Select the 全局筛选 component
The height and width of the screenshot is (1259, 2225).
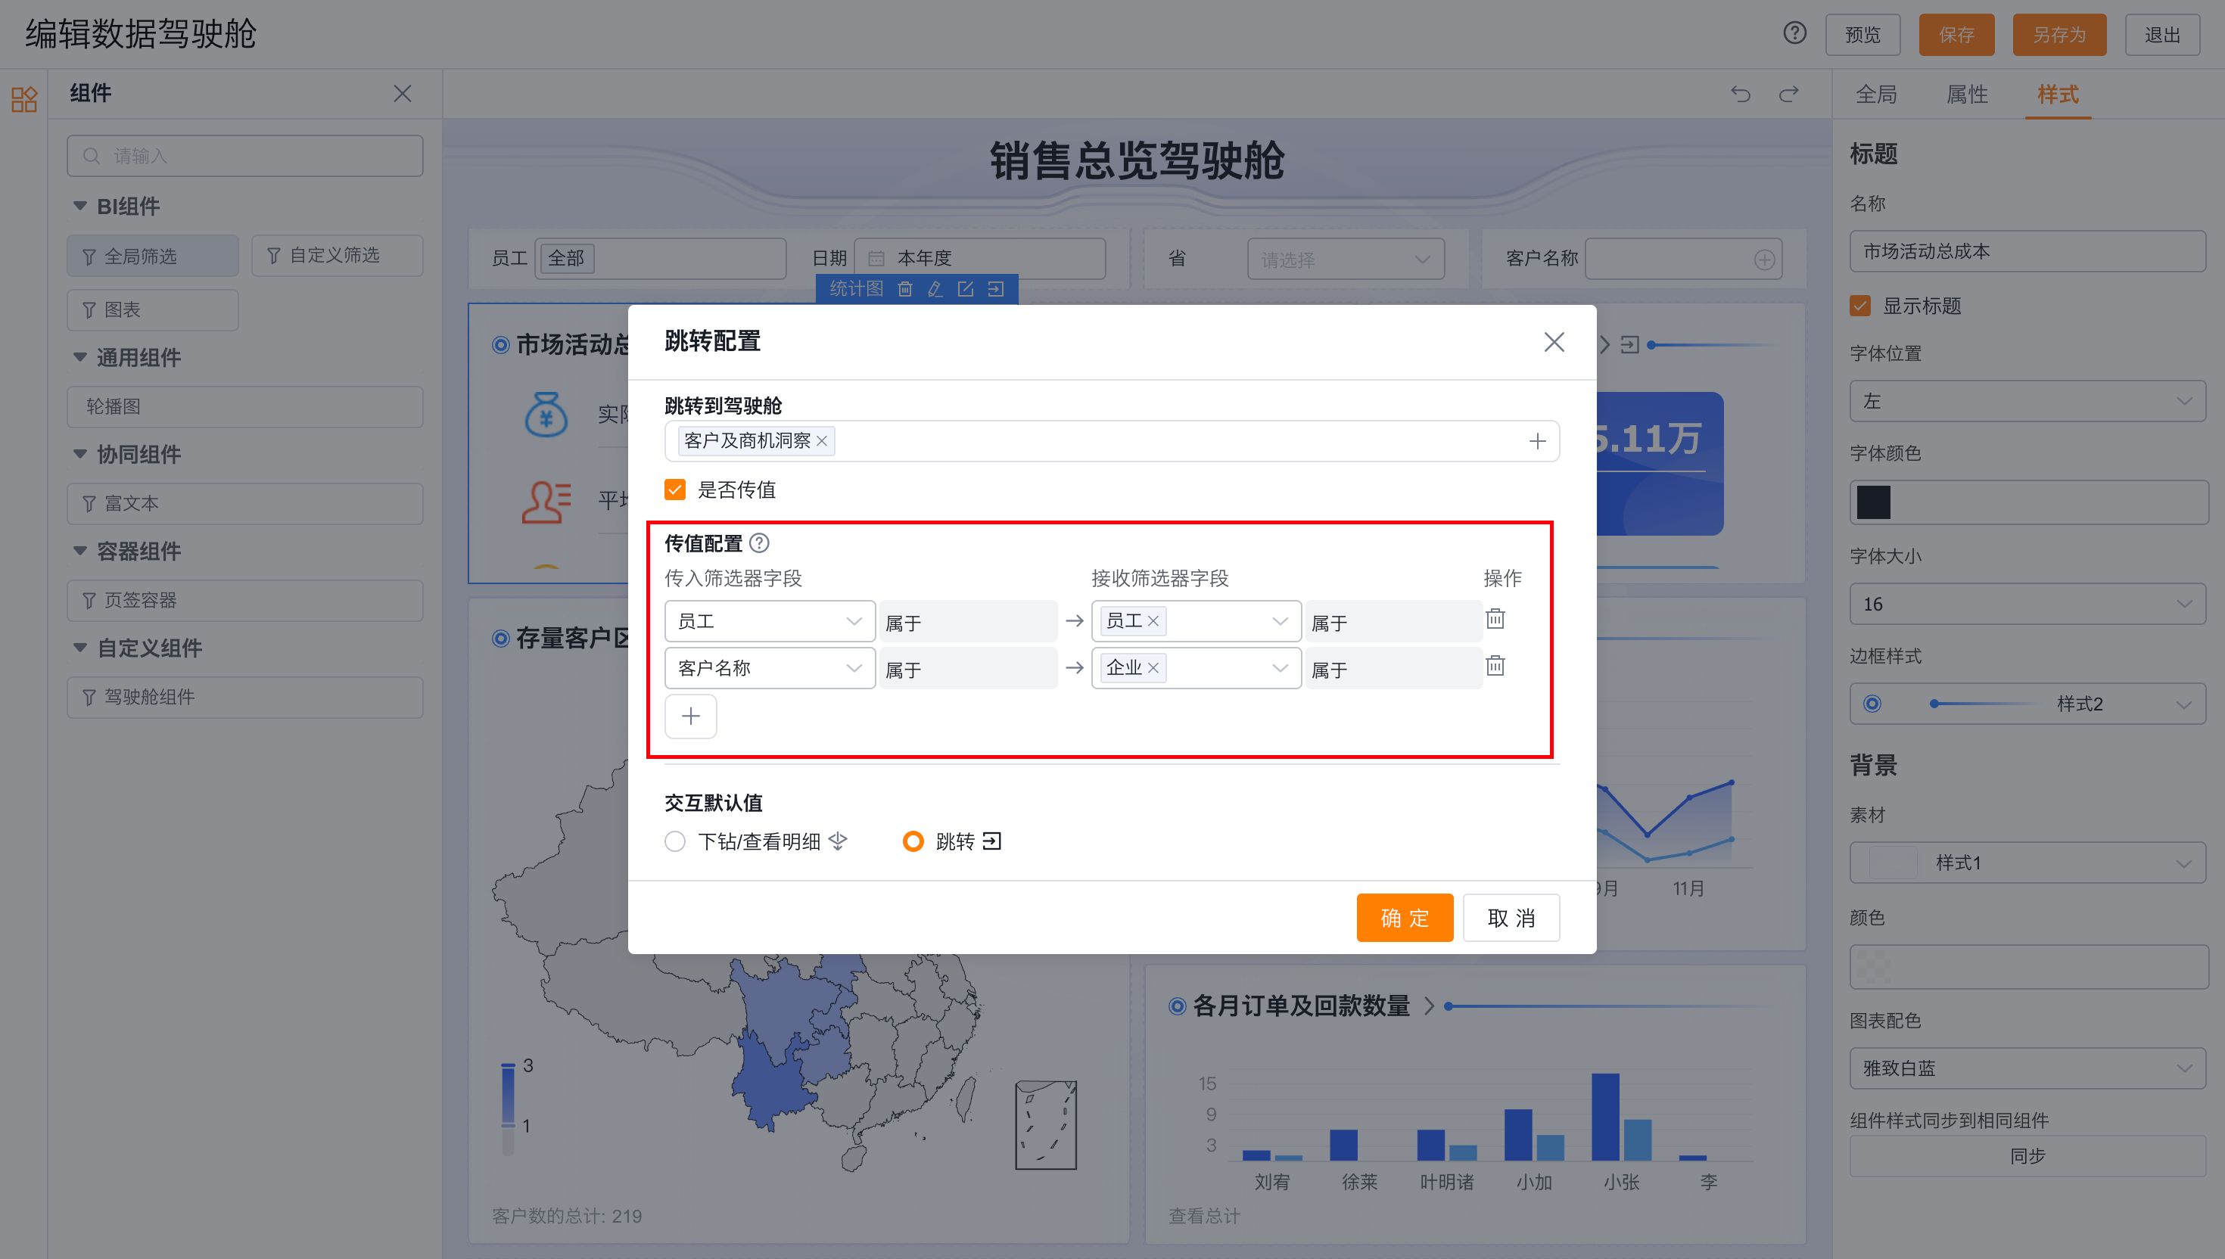click(x=152, y=256)
